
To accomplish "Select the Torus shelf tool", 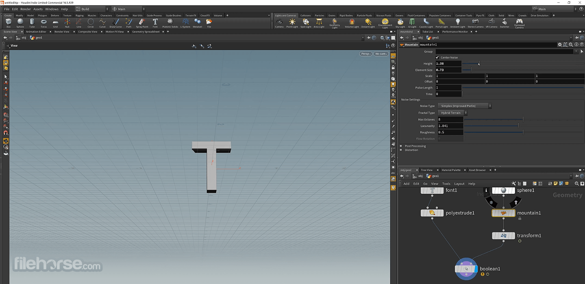I will (x=43, y=23).
